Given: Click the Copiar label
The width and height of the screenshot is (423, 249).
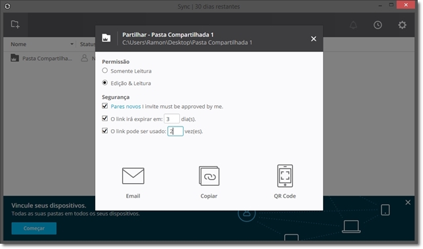Looking at the screenshot, I should click(209, 196).
